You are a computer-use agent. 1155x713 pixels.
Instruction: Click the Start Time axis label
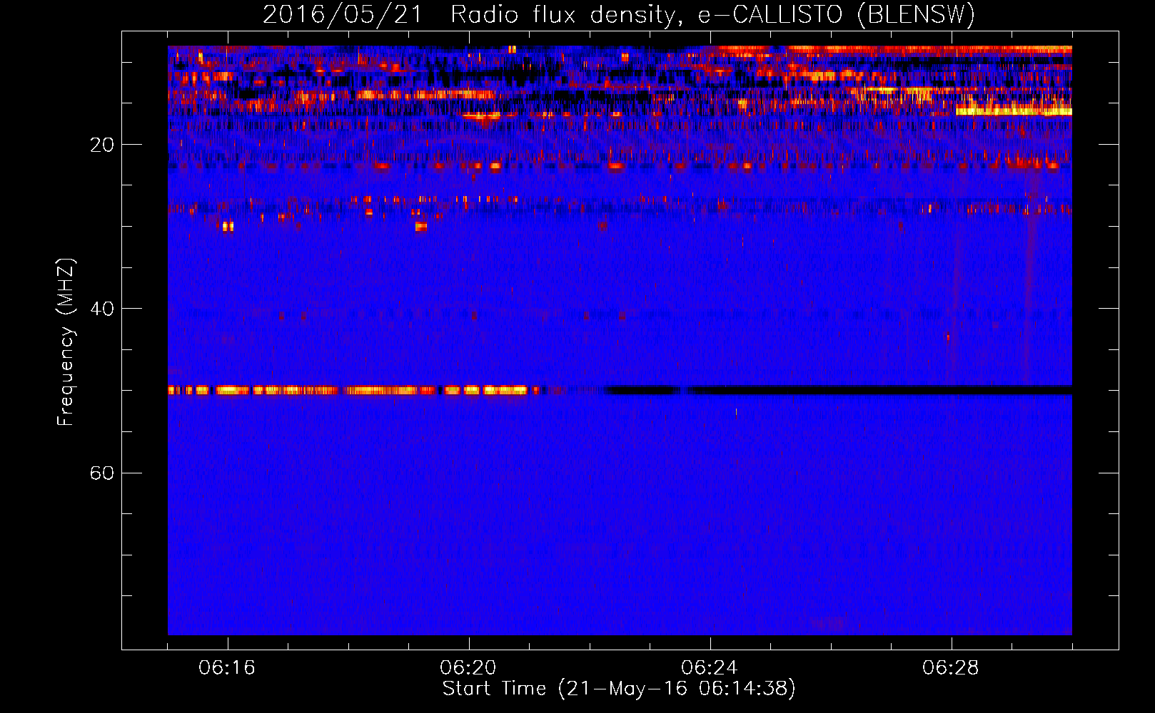[619, 689]
